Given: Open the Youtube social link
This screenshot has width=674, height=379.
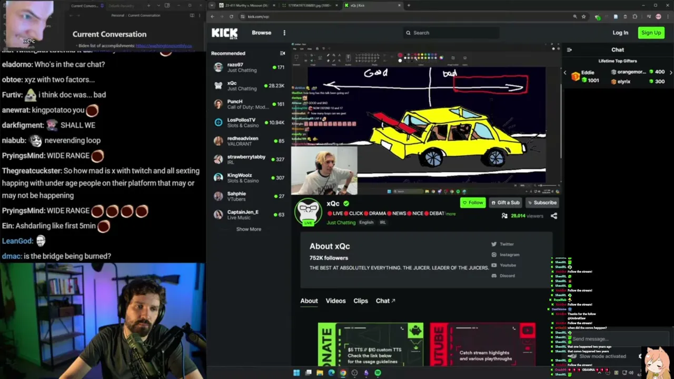Looking at the screenshot, I should click(x=503, y=265).
